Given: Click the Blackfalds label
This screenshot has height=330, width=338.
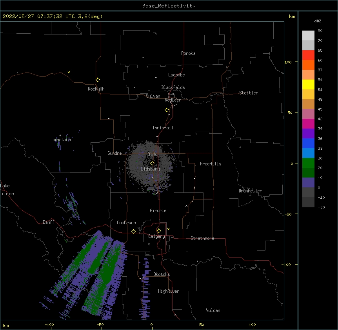Looking at the screenshot, I should click(173, 87).
